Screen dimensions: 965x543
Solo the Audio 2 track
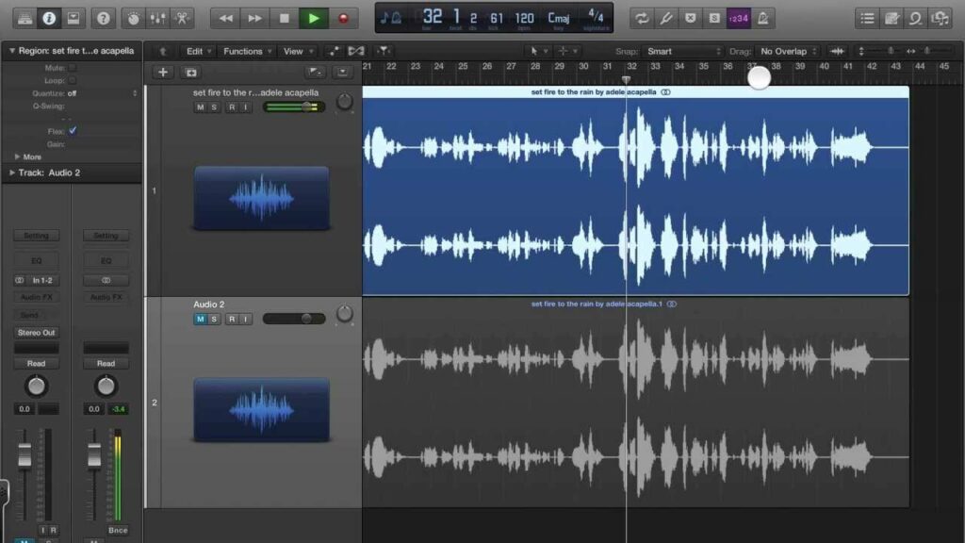click(x=214, y=319)
